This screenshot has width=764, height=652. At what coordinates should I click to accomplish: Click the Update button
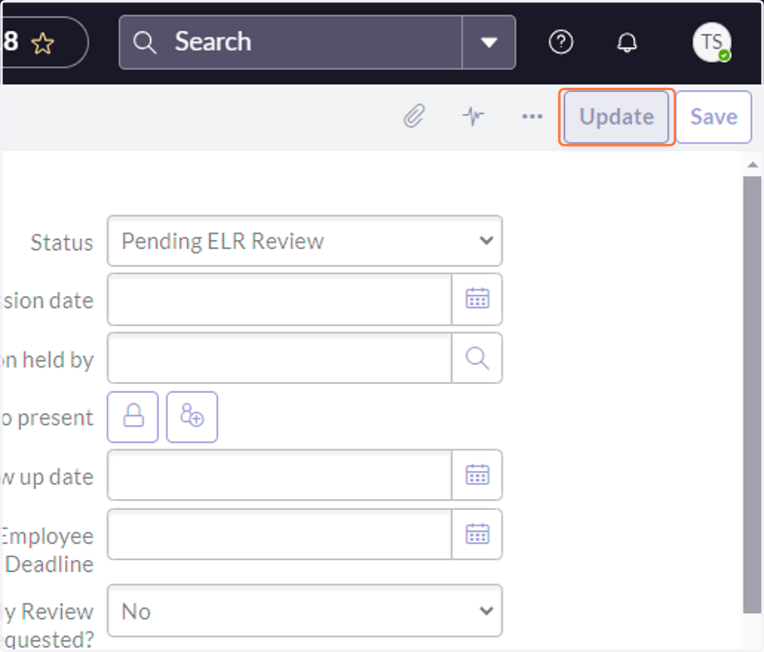(617, 117)
